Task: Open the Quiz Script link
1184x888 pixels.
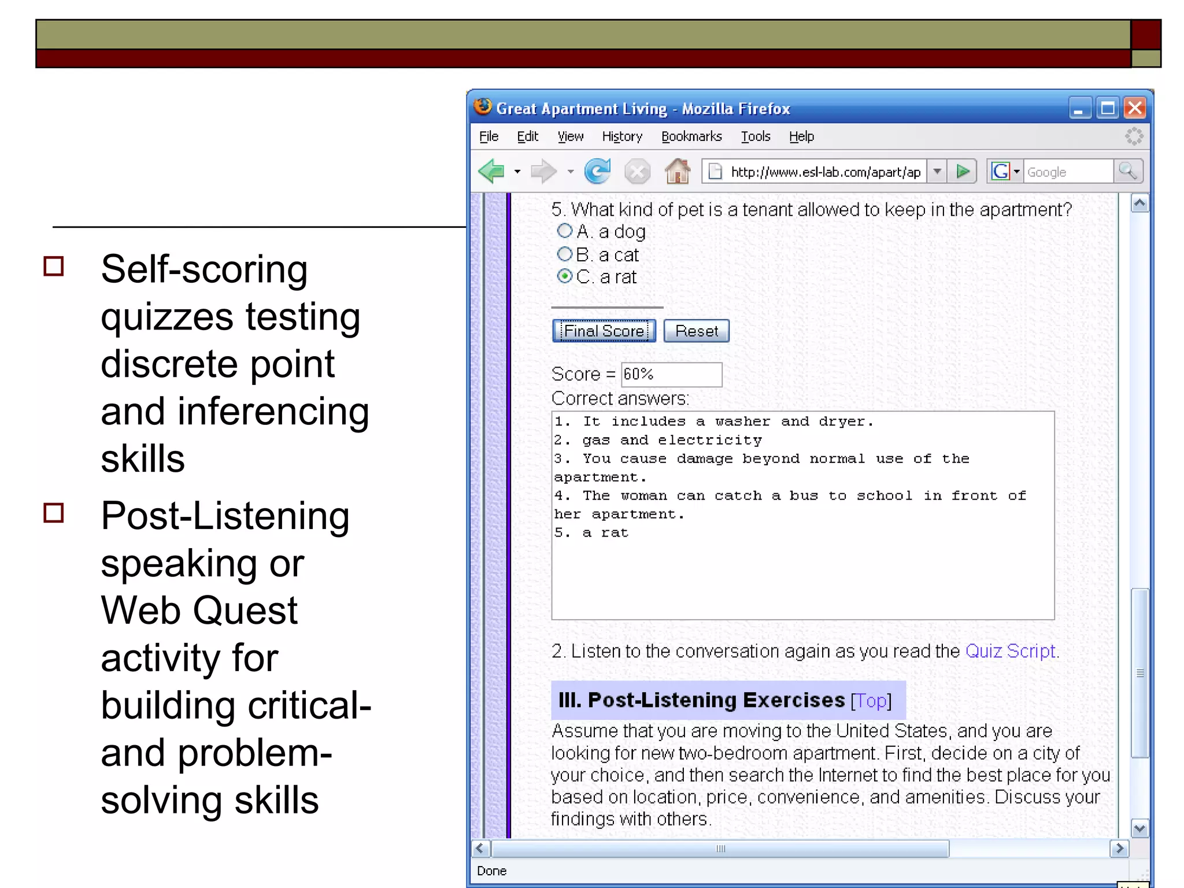Action: [x=1011, y=651]
